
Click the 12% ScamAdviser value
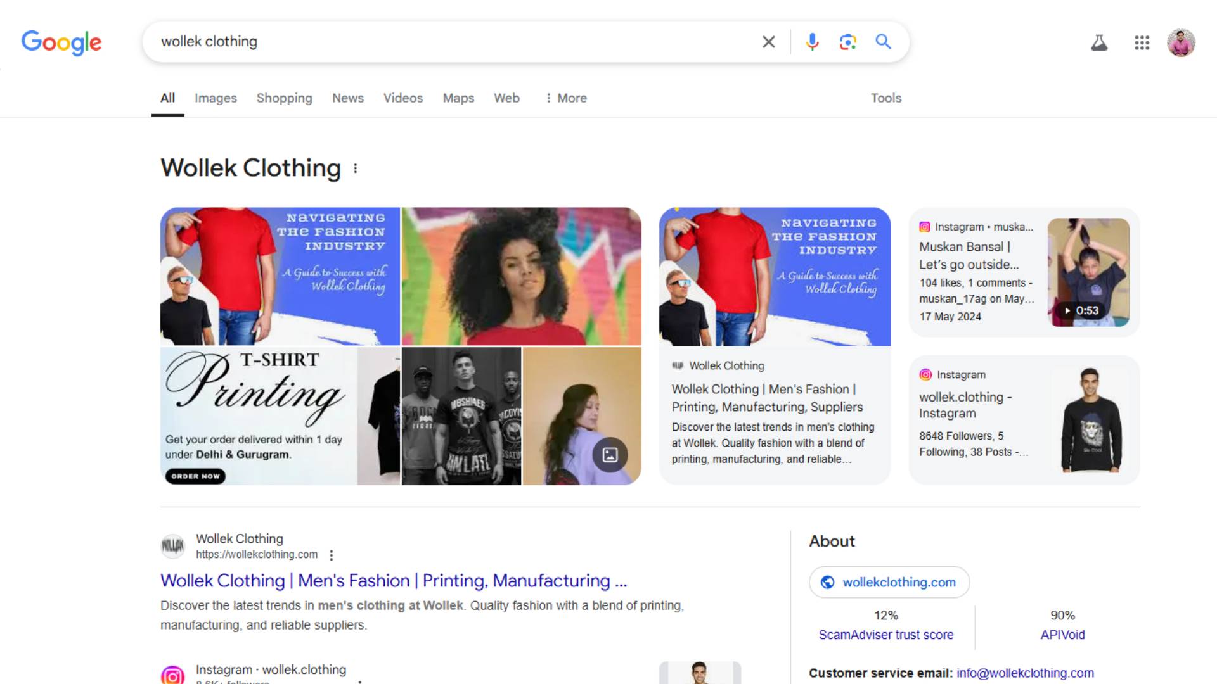pos(885,616)
